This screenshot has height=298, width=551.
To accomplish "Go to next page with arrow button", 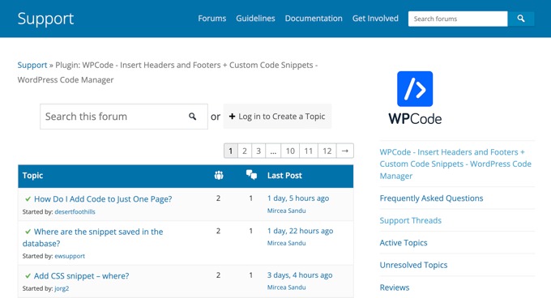I will pyautogui.click(x=345, y=151).
